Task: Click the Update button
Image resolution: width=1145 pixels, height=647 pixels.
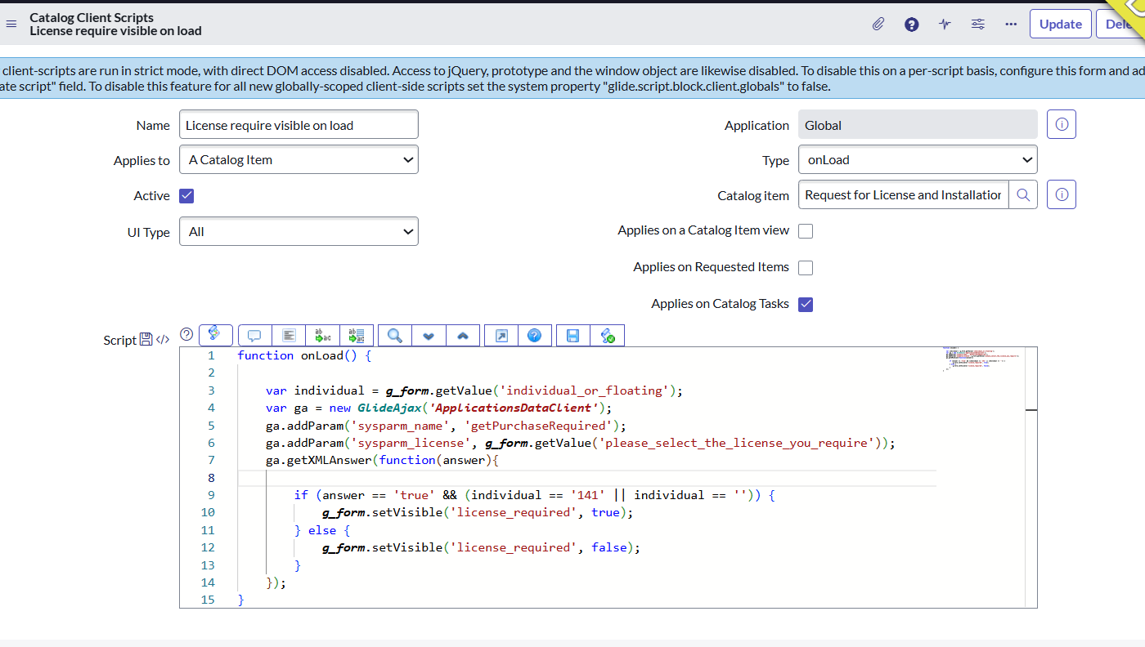Action: click(x=1060, y=25)
